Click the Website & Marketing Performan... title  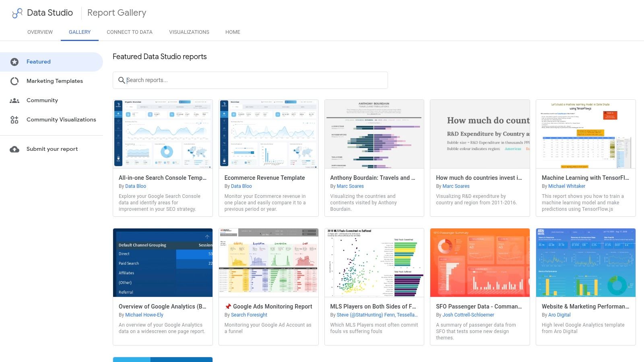(x=585, y=306)
